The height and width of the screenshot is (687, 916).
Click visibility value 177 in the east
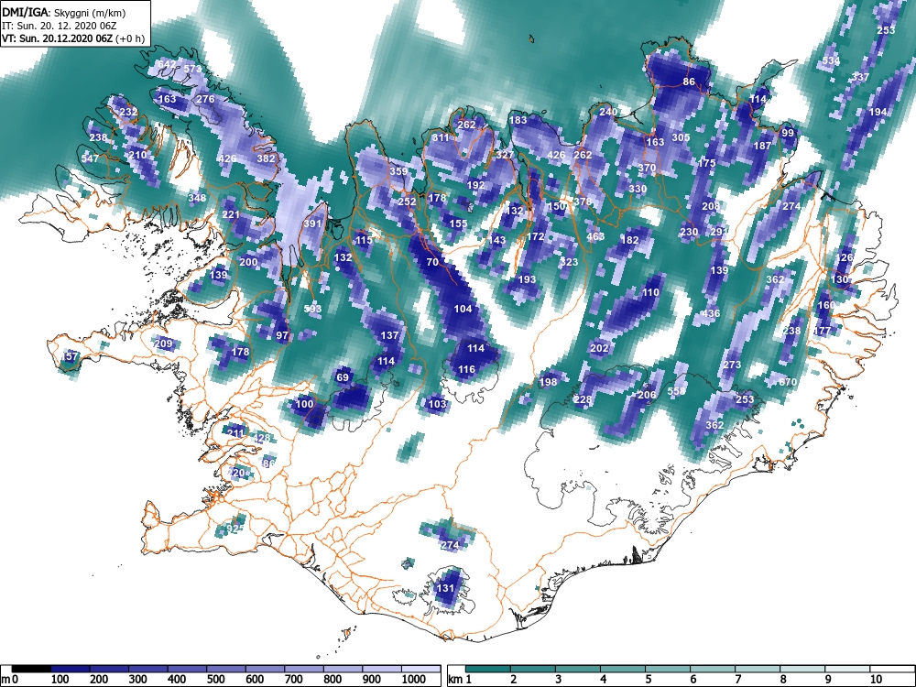(x=822, y=332)
